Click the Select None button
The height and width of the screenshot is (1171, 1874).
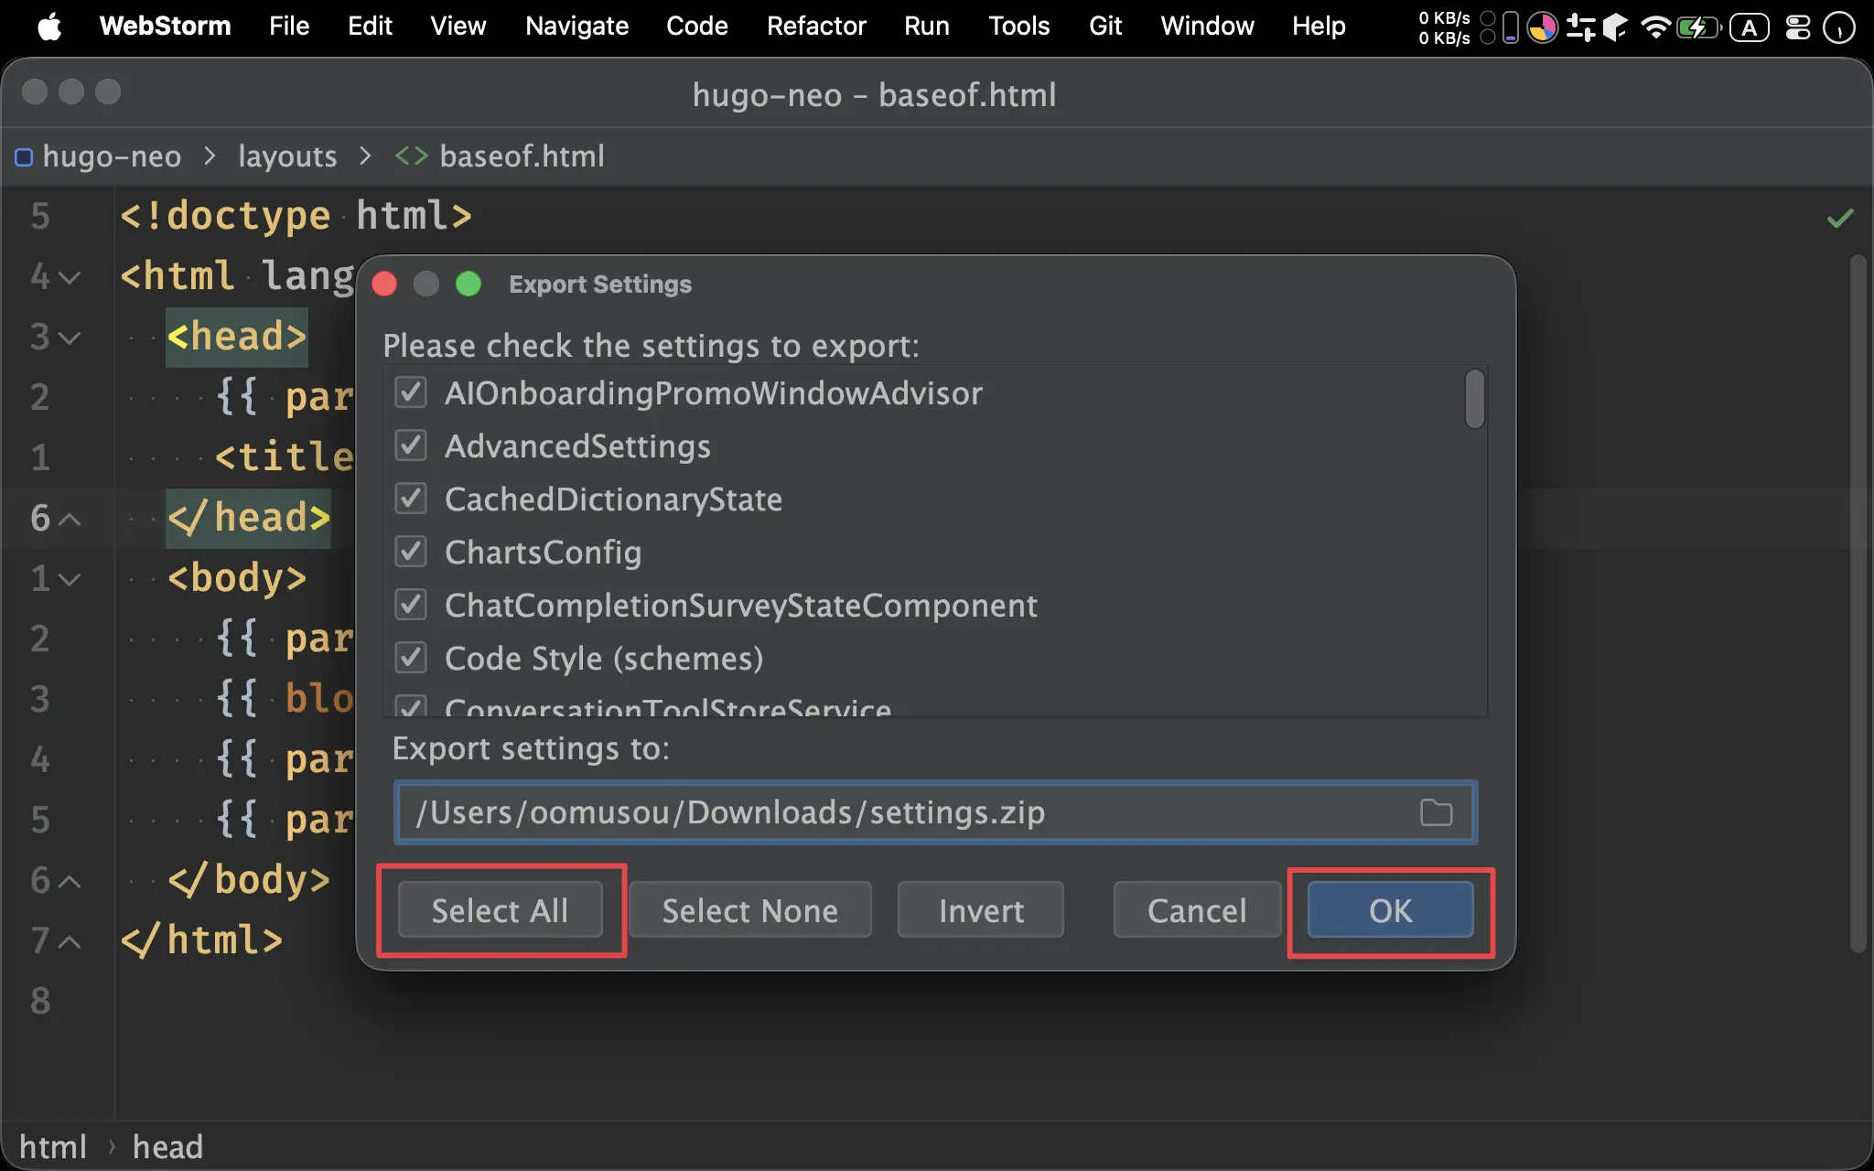point(750,910)
